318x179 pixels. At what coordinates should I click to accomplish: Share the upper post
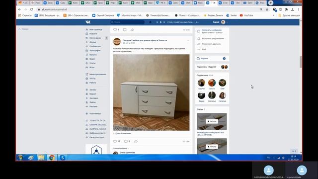coord(132,30)
